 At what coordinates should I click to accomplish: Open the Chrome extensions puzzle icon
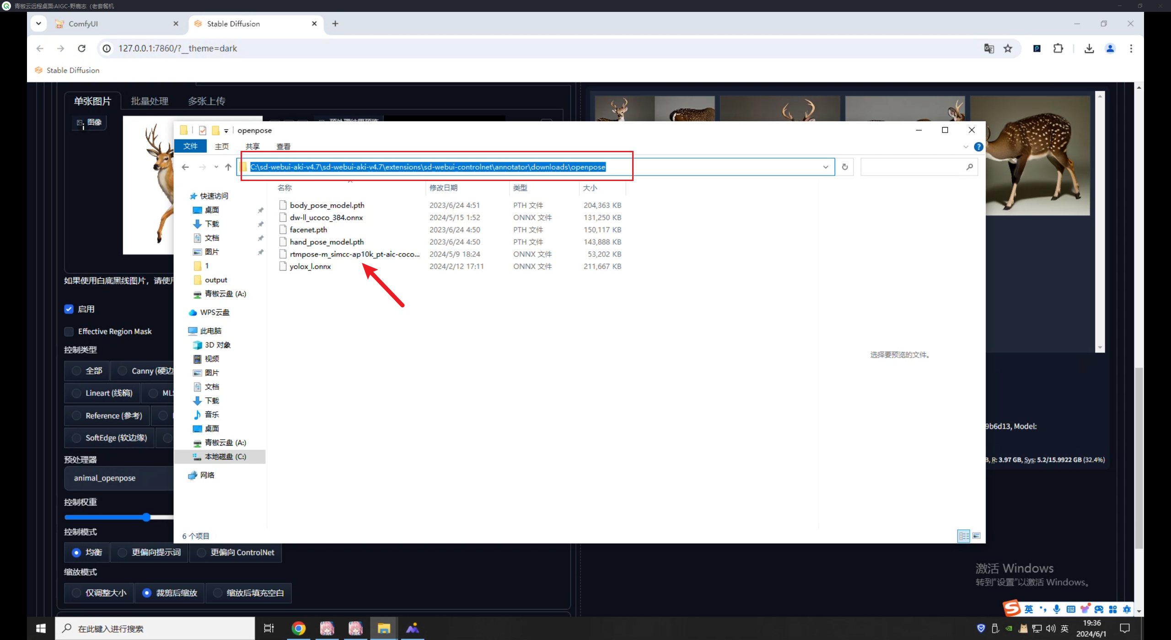(x=1058, y=48)
